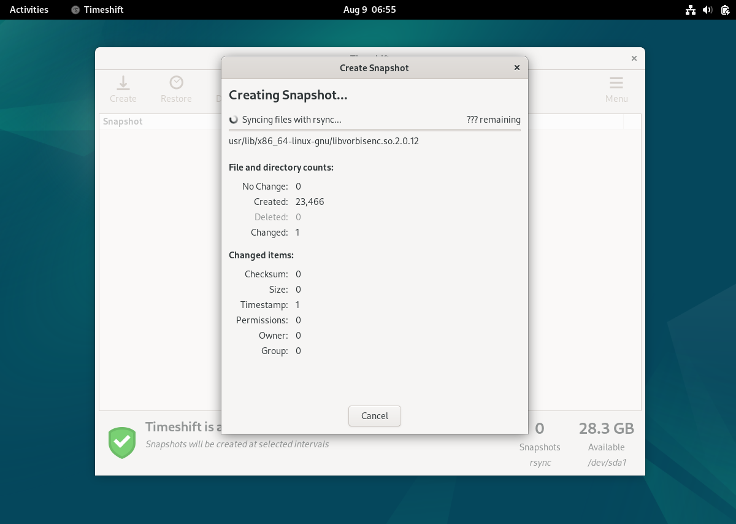Open the Timeshift app menu in top bar
The height and width of the screenshot is (524, 736).
click(98, 10)
